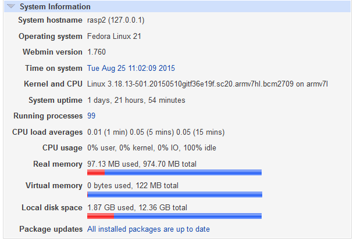Select the Package updates label

point(51,229)
